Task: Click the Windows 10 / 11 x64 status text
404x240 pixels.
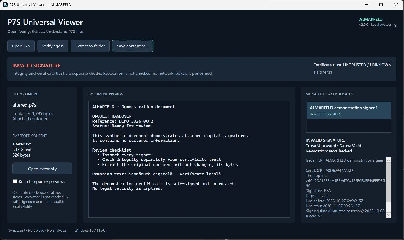Action: [90, 230]
